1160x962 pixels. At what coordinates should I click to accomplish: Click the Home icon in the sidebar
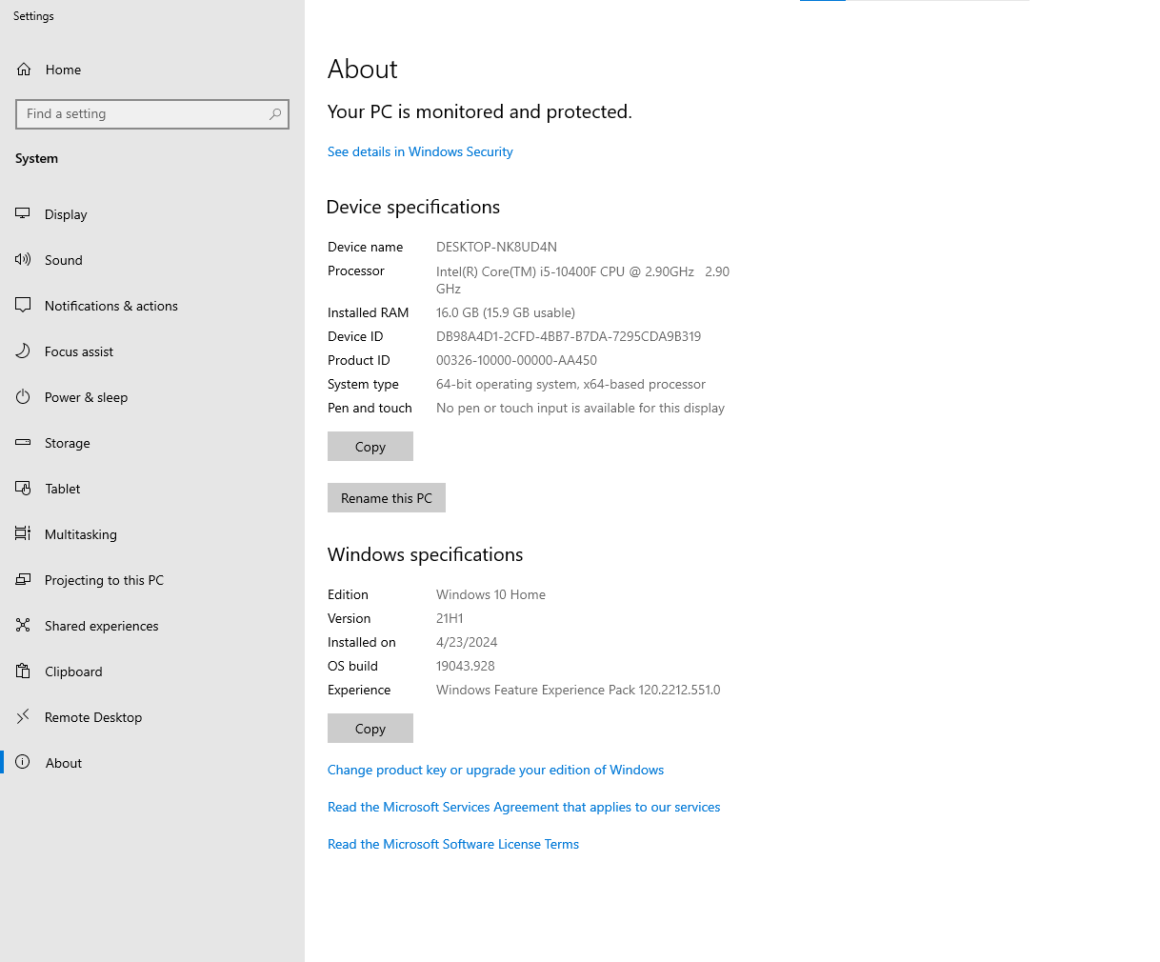point(24,70)
